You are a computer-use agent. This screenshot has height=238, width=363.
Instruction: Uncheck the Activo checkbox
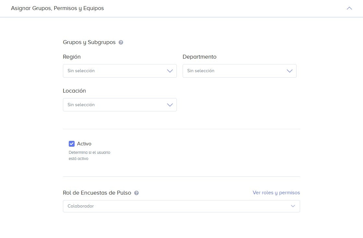tap(72, 144)
